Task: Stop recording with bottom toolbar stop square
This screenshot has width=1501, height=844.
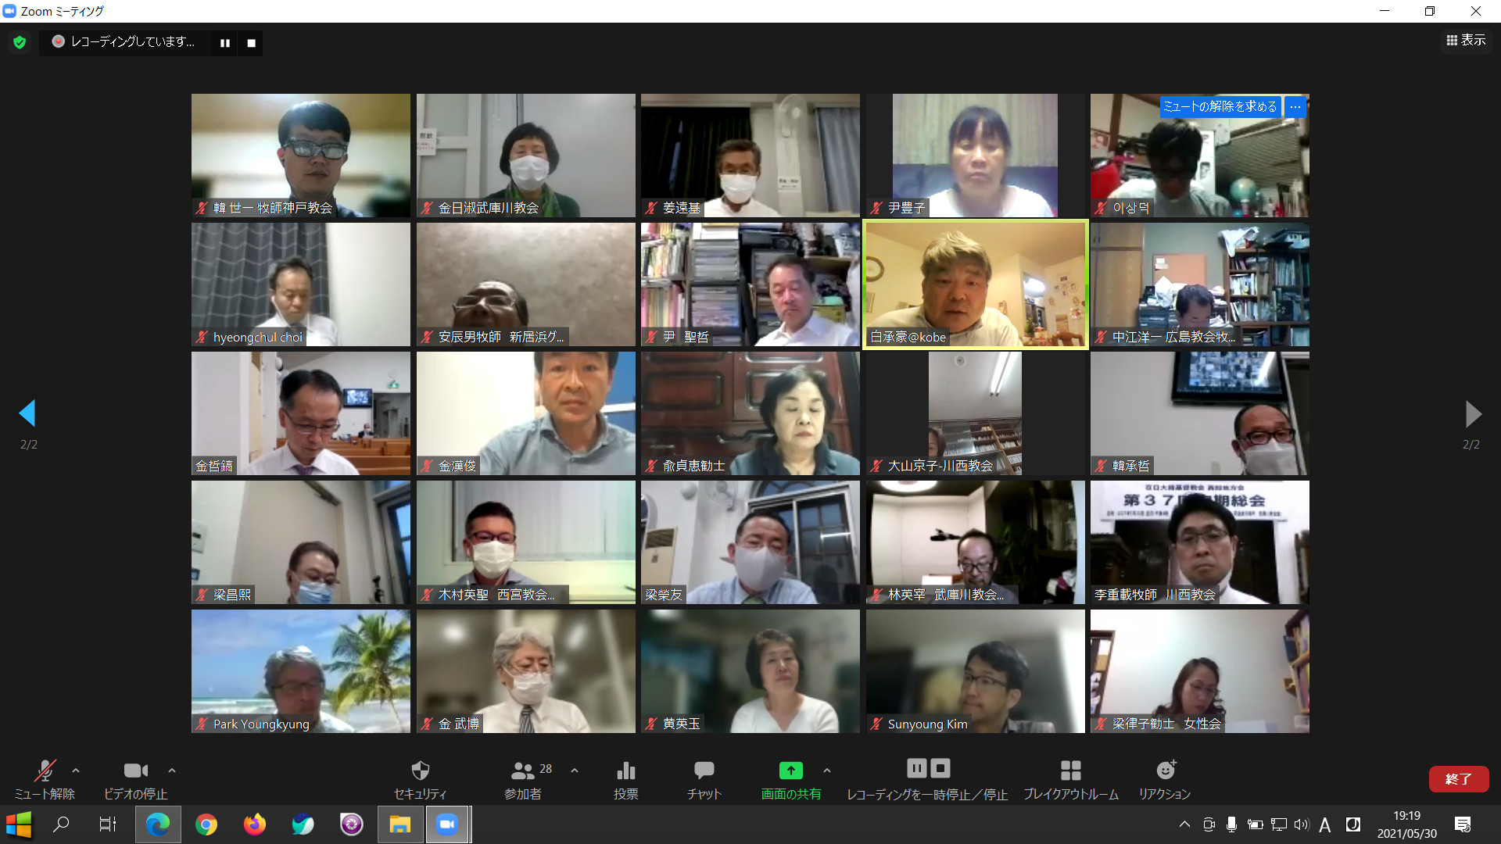Action: (x=940, y=768)
